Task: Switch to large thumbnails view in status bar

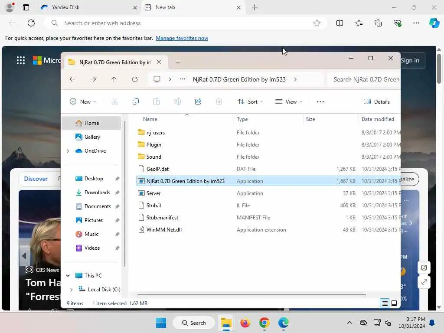Action: tap(394, 303)
